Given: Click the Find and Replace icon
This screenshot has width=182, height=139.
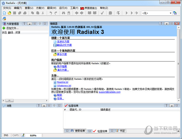Looking at the screenshot, I should 69,13.
